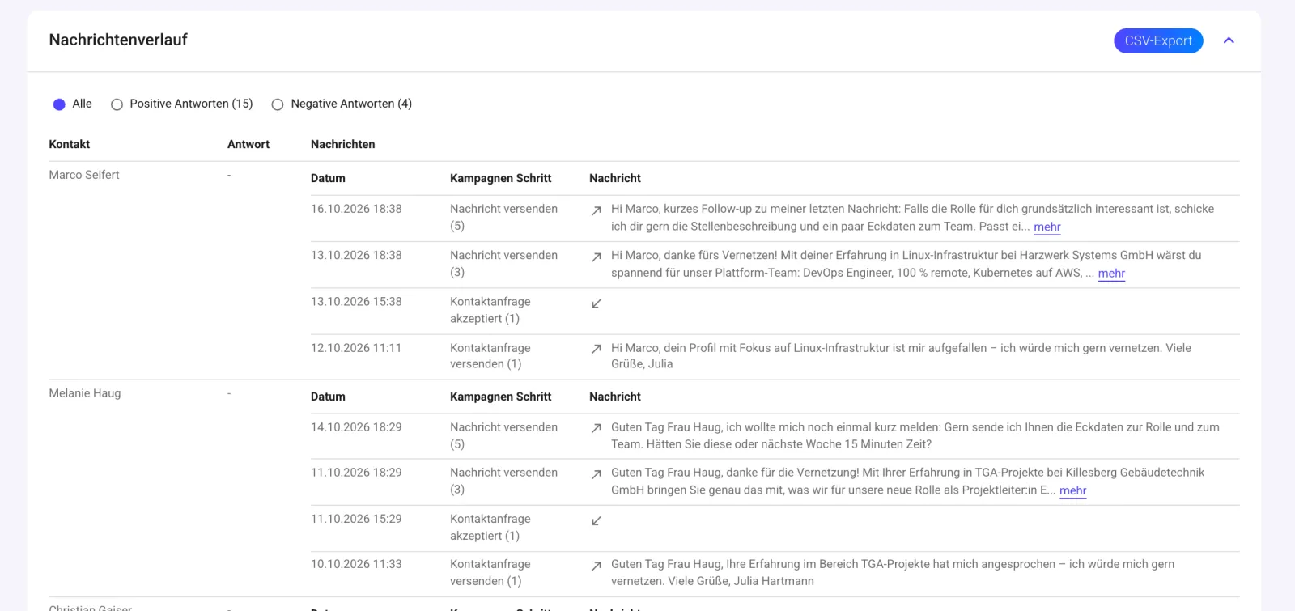Click date 10.10.2026 11:33
This screenshot has width=1295, height=611.
click(356, 564)
